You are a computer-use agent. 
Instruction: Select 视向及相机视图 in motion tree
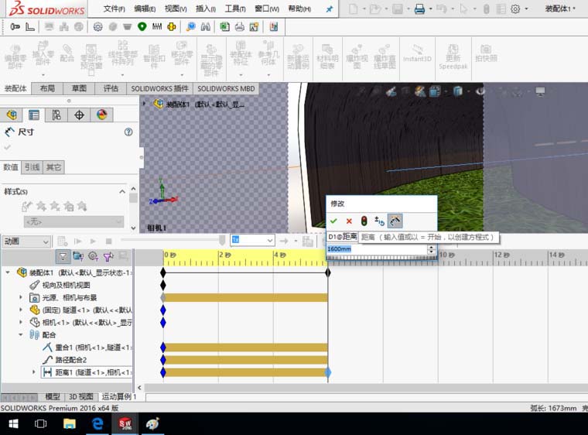click(66, 286)
